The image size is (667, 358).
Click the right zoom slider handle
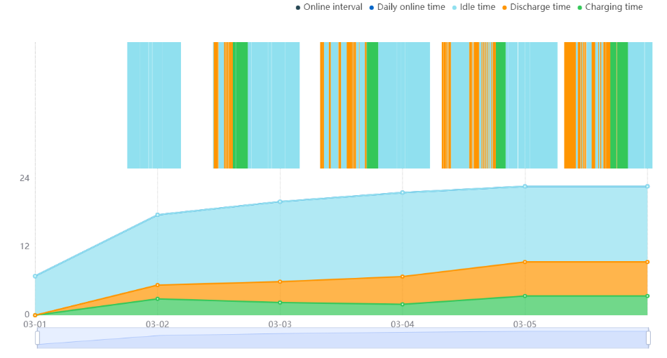click(x=648, y=338)
